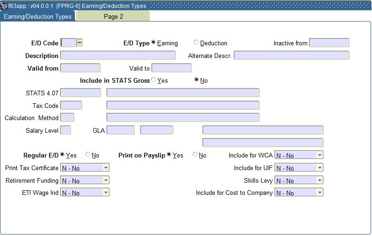
Task: Open the Skills Levy dropdown
Action: pos(320,180)
